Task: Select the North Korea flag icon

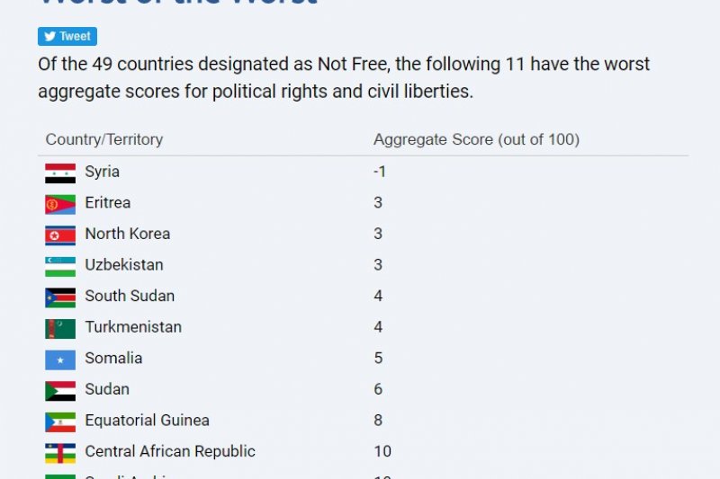Action: click(60, 235)
